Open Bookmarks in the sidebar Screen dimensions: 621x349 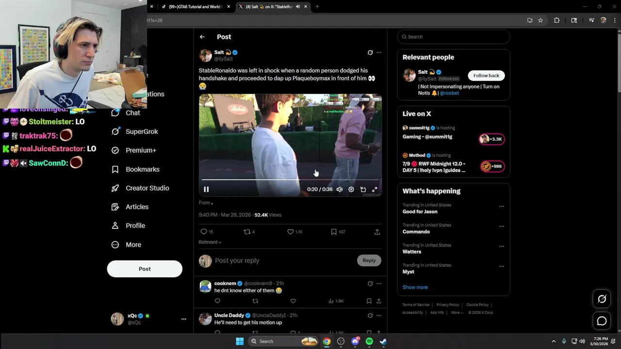point(135,169)
